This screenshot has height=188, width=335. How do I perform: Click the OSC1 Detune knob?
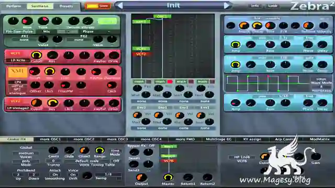(73, 21)
